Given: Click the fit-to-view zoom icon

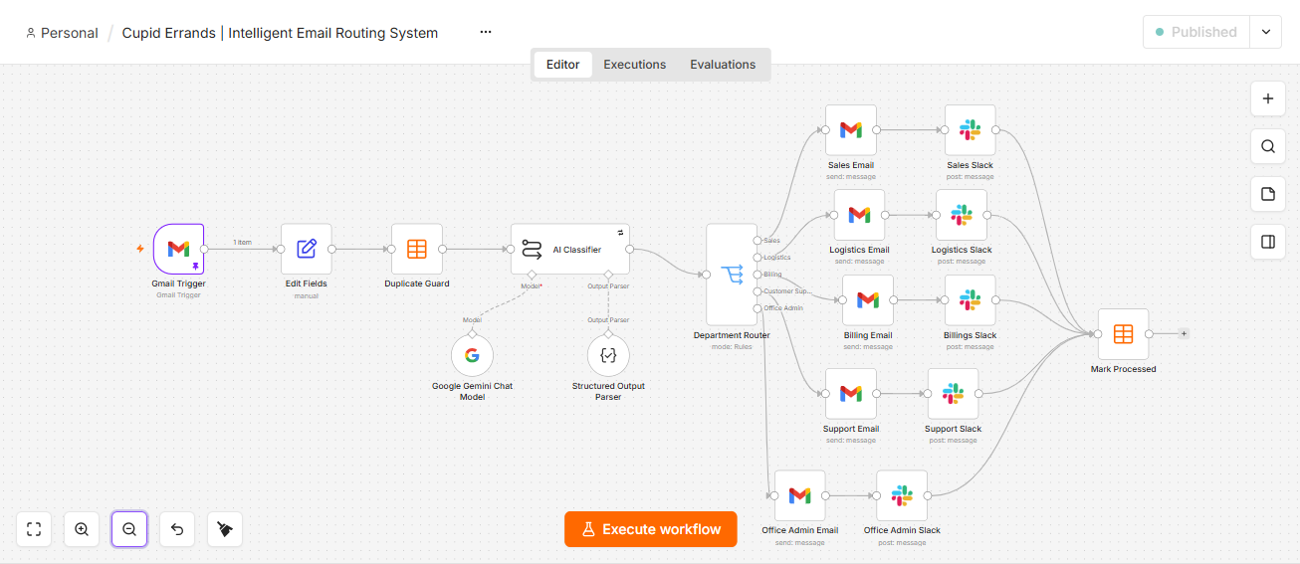Looking at the screenshot, I should point(34,529).
